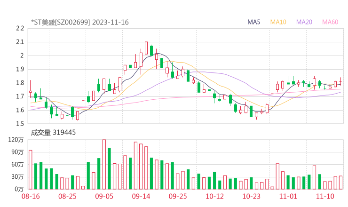
Task: Click the 30万 volume axis label
Action: (17, 177)
